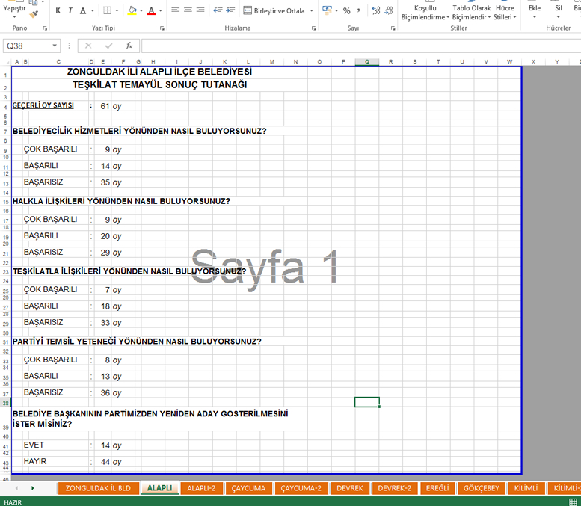Expand Name Box dropdown arrow
Image resolution: width=581 pixels, height=506 pixels.
point(55,46)
